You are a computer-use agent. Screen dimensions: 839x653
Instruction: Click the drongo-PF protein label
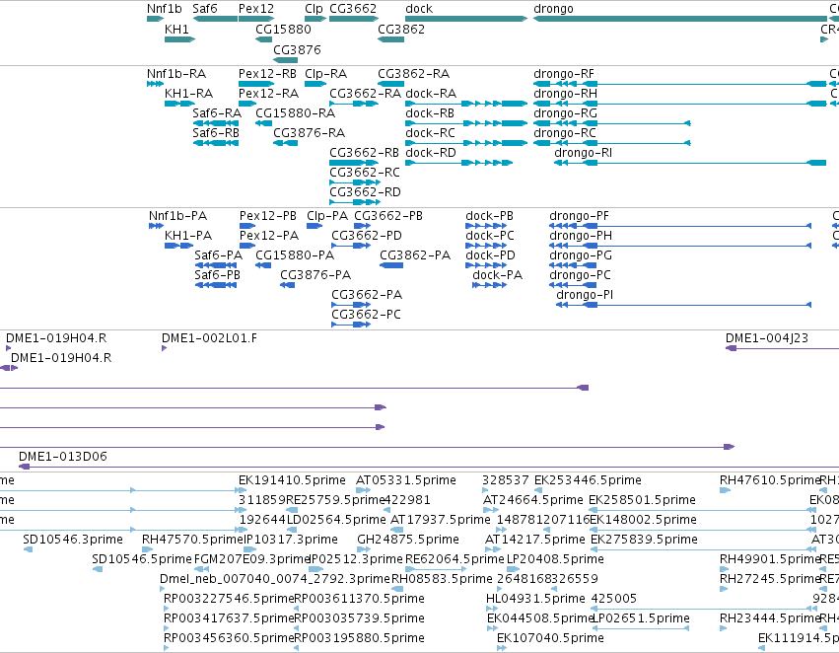pyautogui.click(x=579, y=216)
